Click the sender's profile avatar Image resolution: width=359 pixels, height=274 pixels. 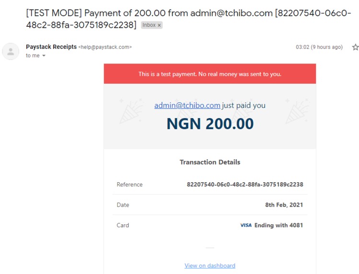click(11, 51)
